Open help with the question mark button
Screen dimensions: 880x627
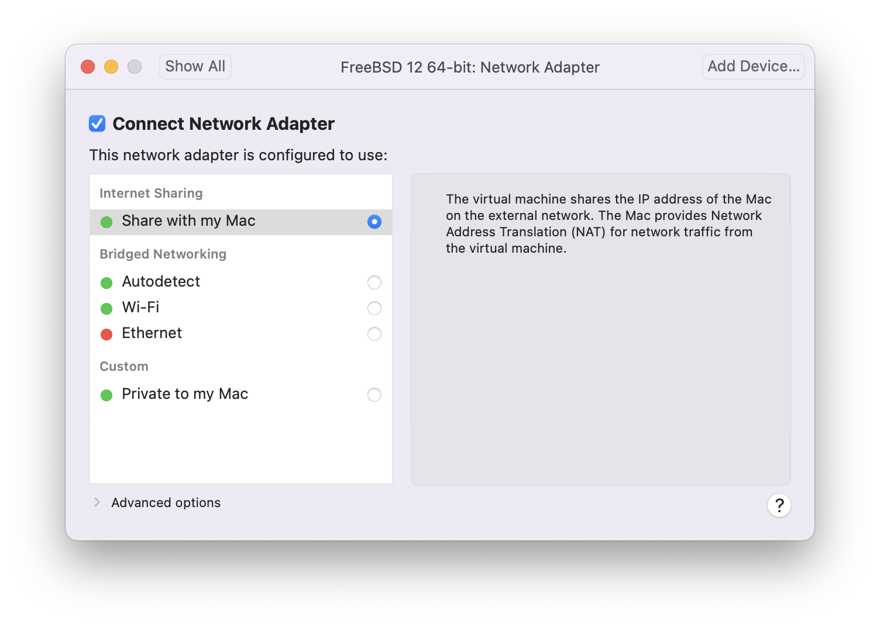(x=779, y=505)
